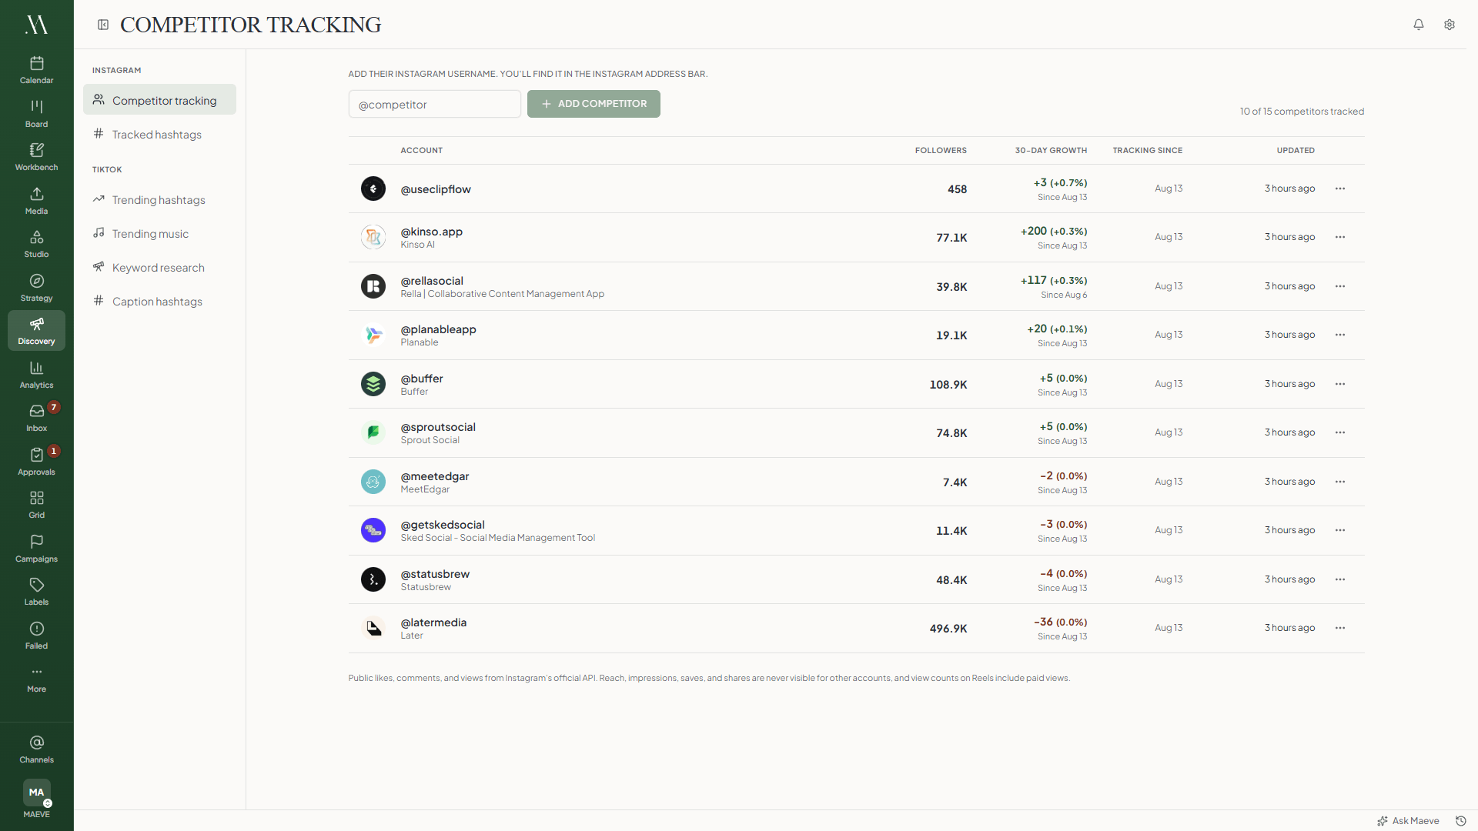Open the Labels section
This screenshot has width=1478, height=831.
click(36, 592)
